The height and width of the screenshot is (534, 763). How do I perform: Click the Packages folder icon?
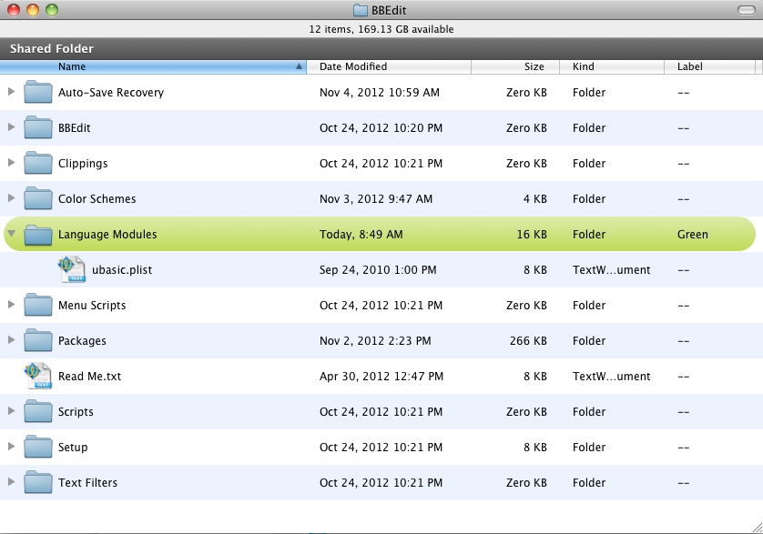38,340
